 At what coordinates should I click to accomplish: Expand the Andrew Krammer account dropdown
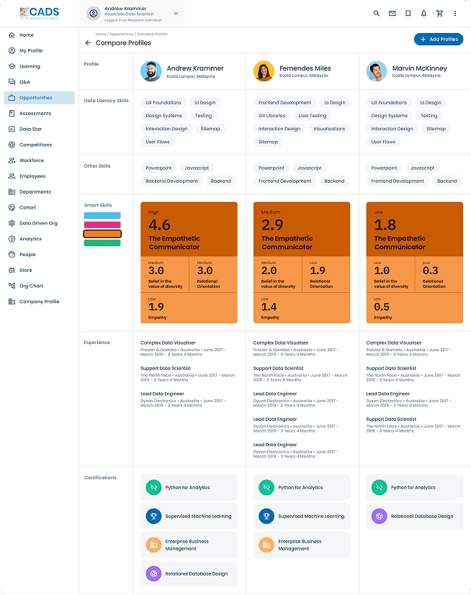click(x=176, y=13)
